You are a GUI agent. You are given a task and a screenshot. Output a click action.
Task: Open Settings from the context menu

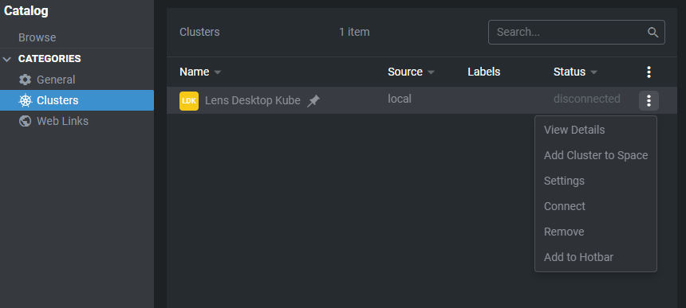pyautogui.click(x=596, y=181)
